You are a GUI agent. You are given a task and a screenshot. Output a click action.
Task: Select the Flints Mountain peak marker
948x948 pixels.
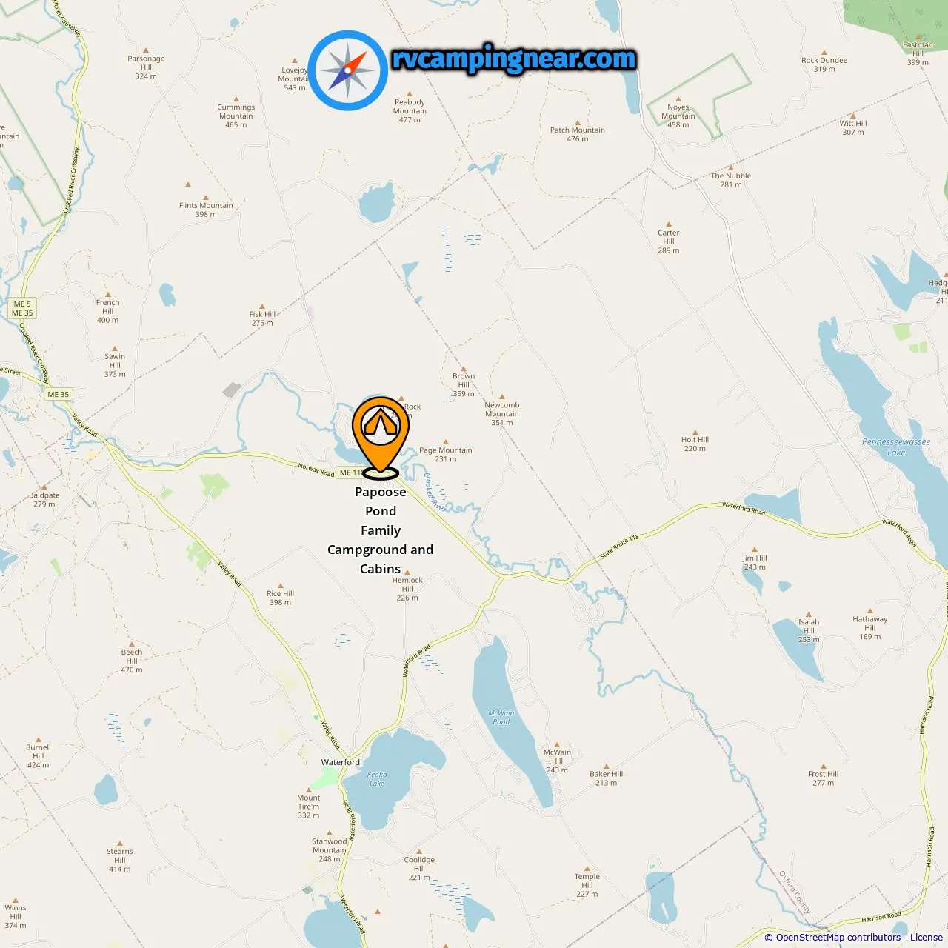206,198
